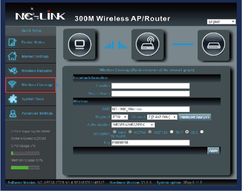Image resolution: width=242 pixels, height=191 pixels.
Task: Select the None encryption radio button
Action: click(114, 132)
